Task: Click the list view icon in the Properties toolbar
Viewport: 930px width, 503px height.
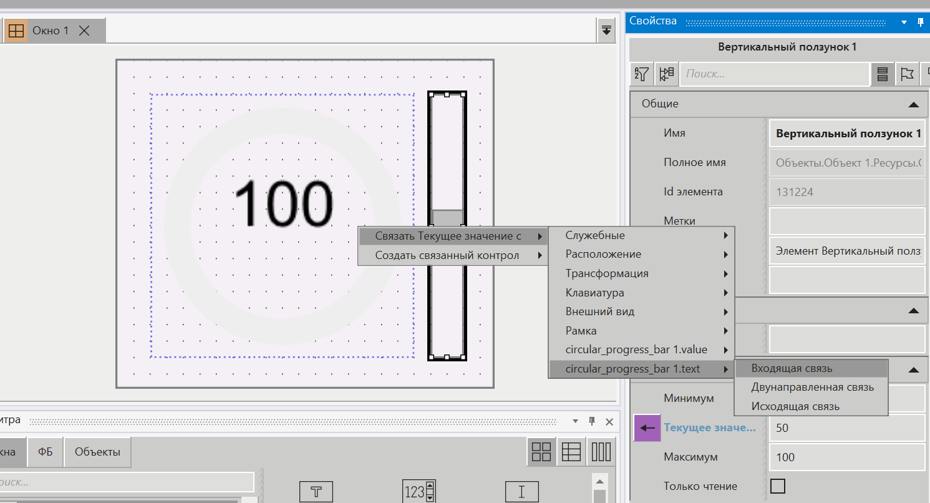Action: pyautogui.click(x=883, y=74)
